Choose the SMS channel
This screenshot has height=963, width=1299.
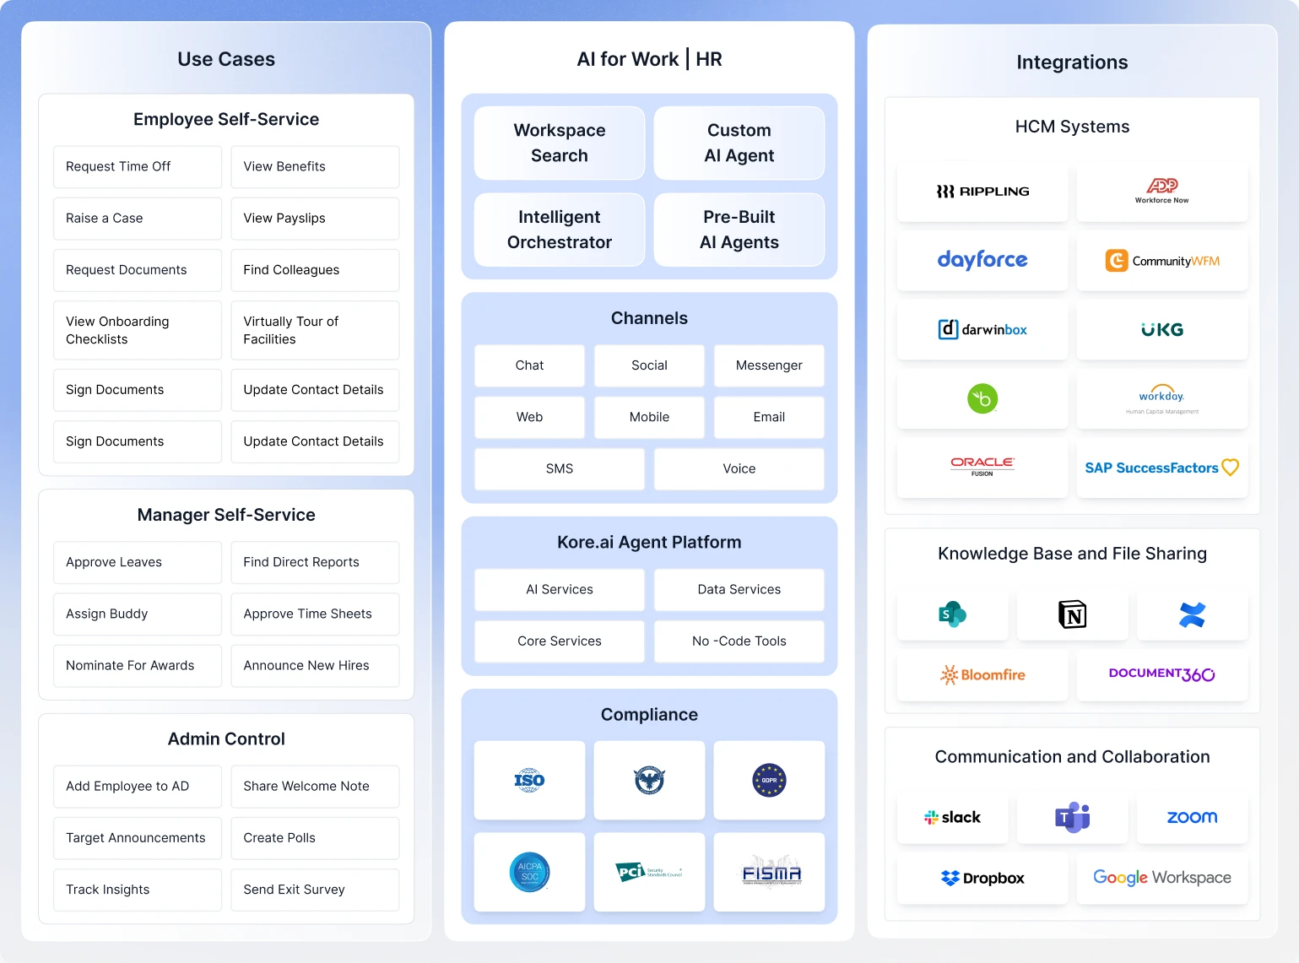coord(560,468)
